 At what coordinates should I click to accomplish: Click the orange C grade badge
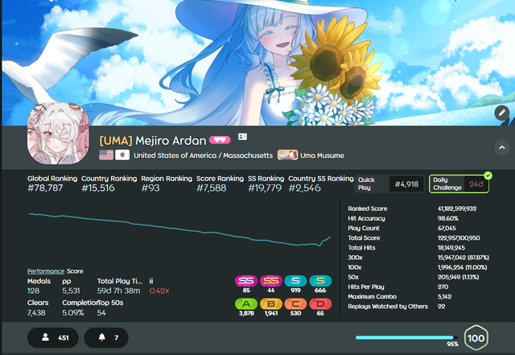295,303
